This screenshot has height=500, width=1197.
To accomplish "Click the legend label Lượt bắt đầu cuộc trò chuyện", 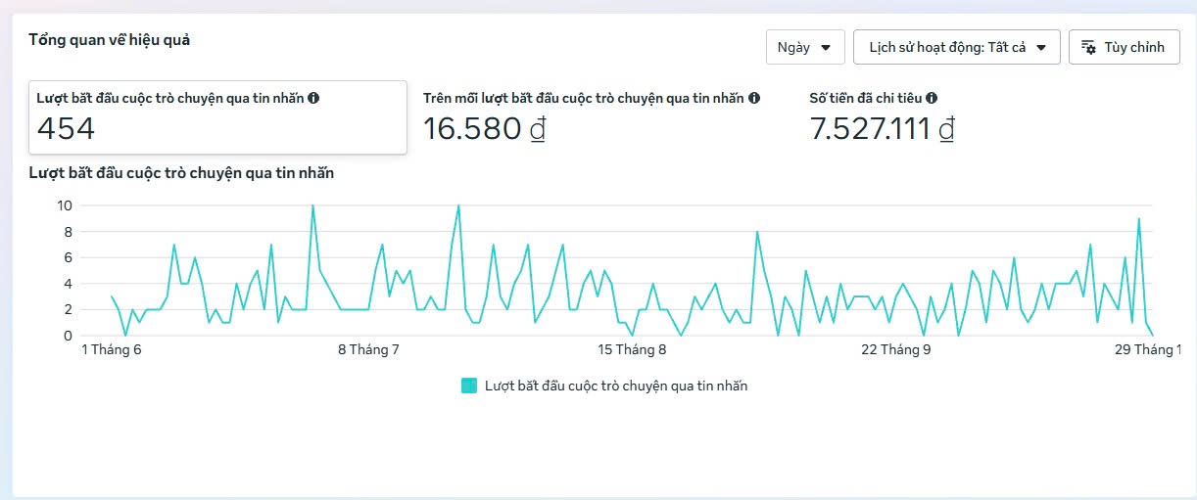I will point(616,386).
